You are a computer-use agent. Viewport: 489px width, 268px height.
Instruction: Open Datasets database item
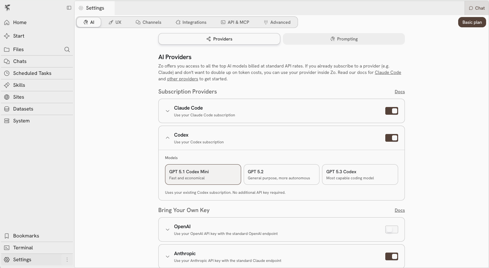[37, 109]
